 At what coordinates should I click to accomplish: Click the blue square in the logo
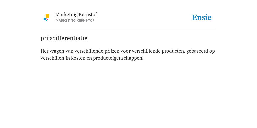pos(45,19)
